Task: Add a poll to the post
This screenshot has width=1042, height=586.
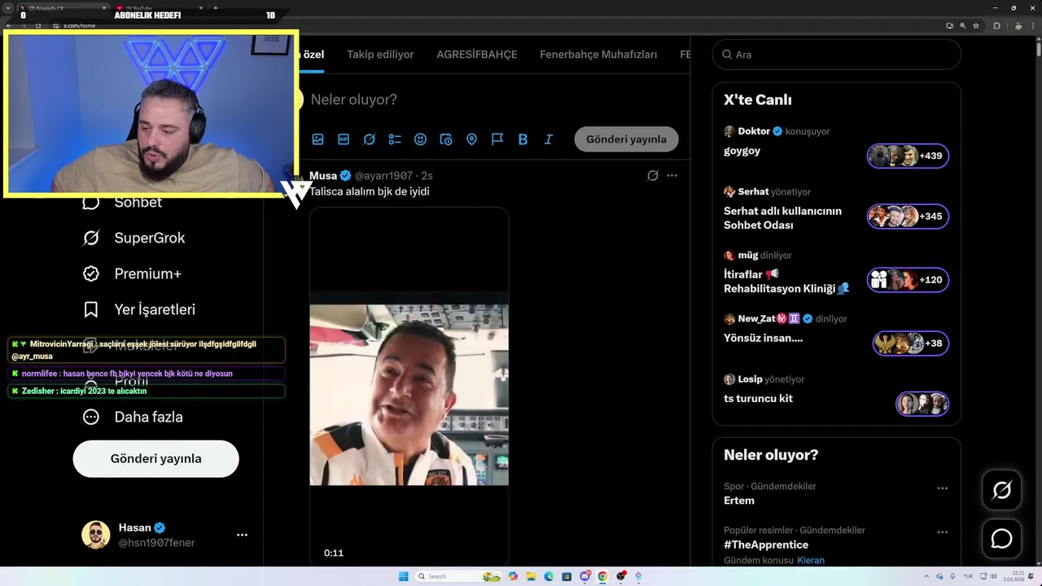Action: tap(395, 139)
